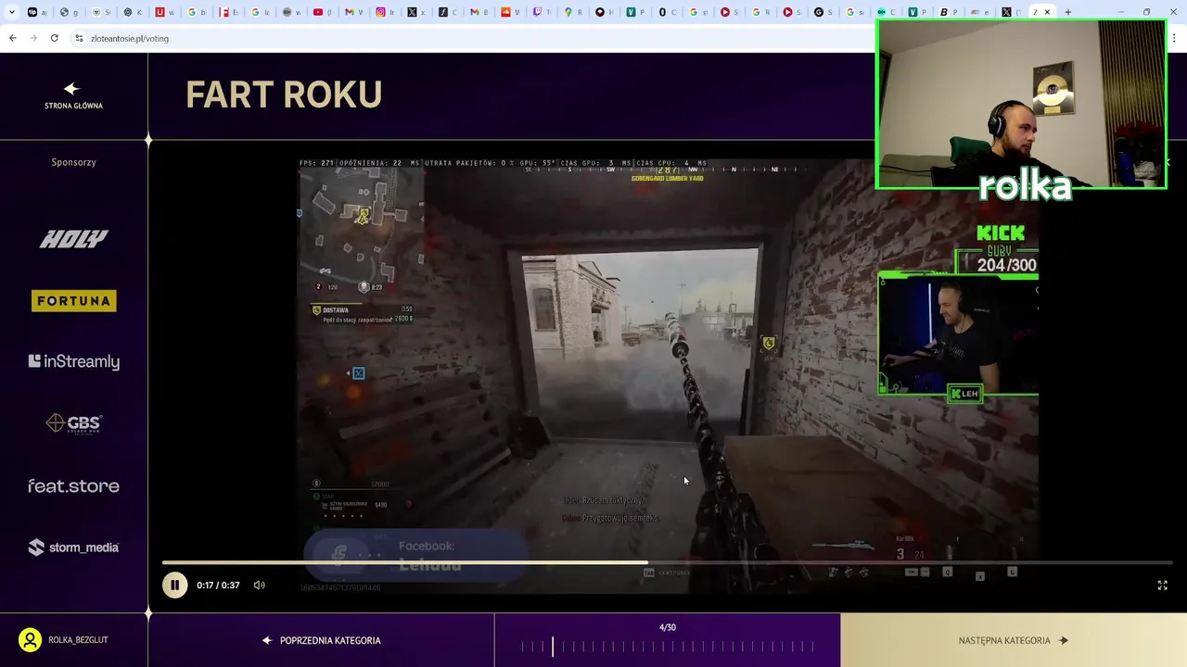Open the storm_media sponsor logo
1187x667 pixels.
click(73, 547)
